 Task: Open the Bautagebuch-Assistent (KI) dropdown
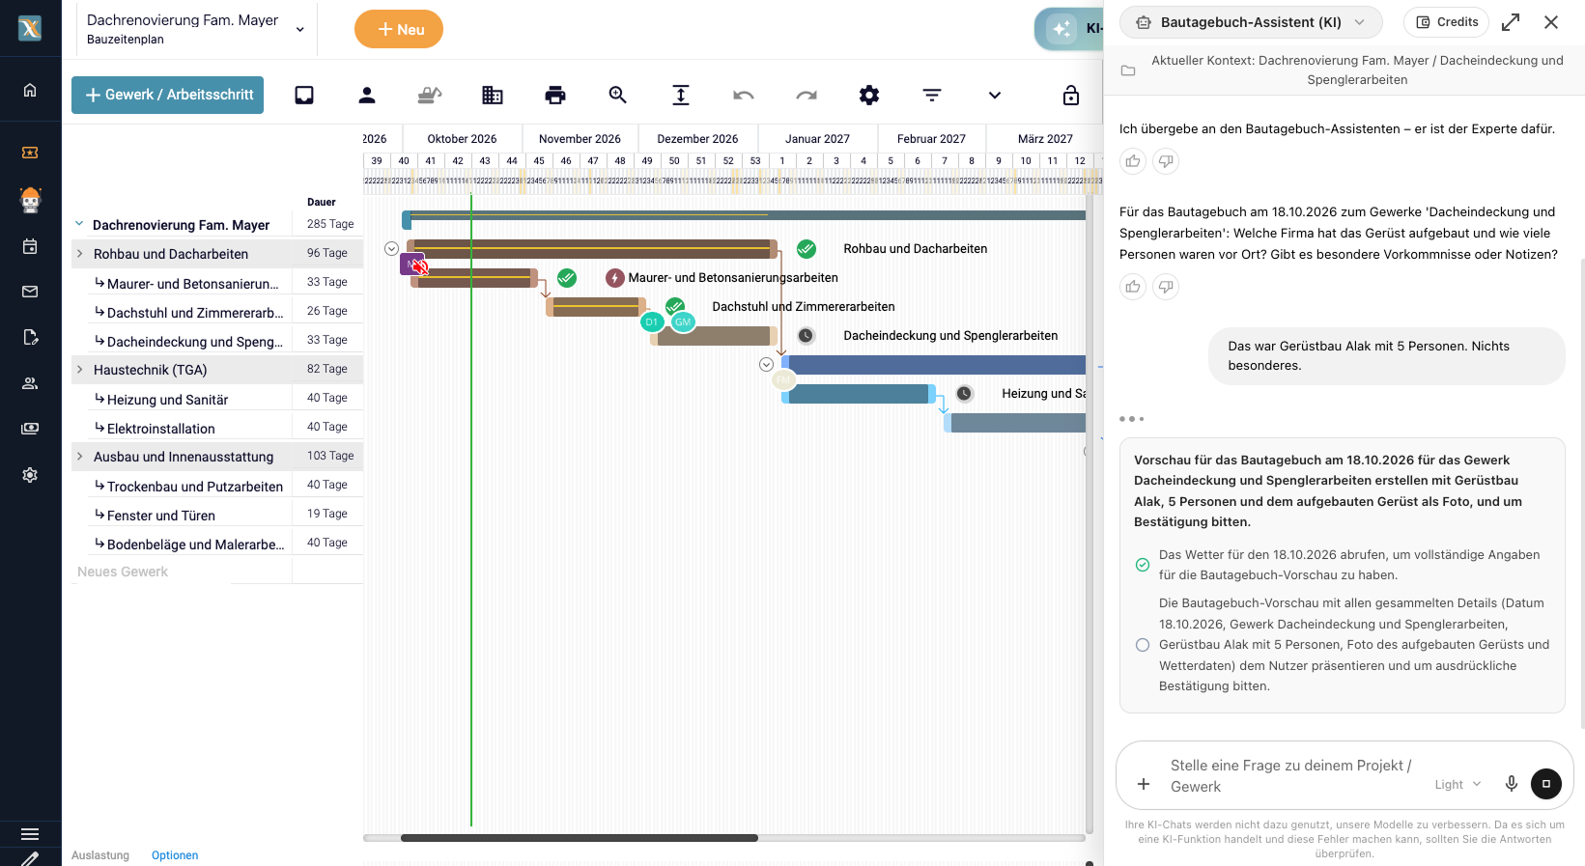coord(1251,22)
